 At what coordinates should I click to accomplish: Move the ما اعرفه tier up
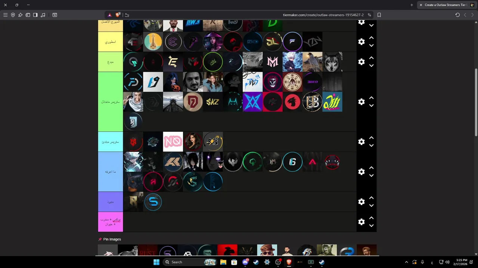click(x=372, y=168)
